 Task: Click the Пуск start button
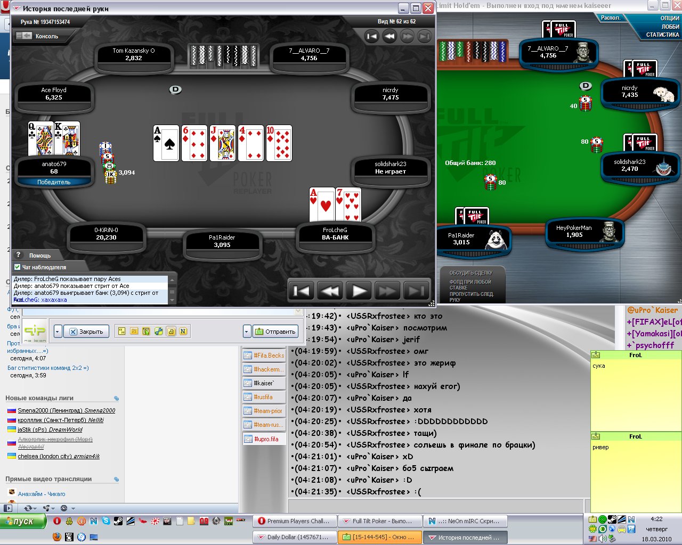coord(23,521)
